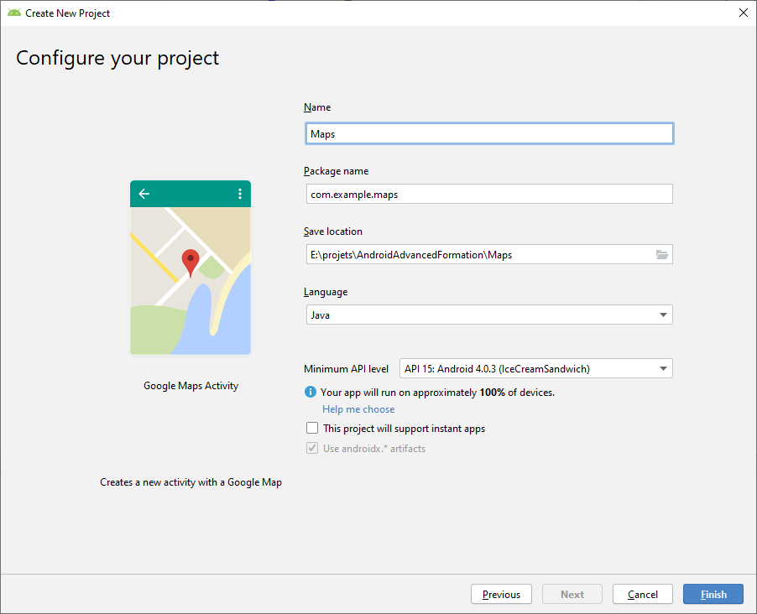Open the Minimum API level dropdown
The image size is (757, 614).
coord(535,368)
